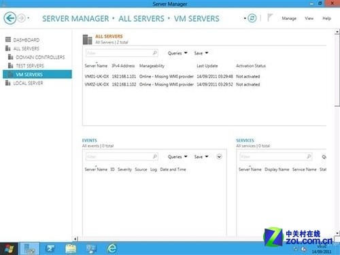
Task: Open the servers Save dropdown
Action: click(x=201, y=53)
